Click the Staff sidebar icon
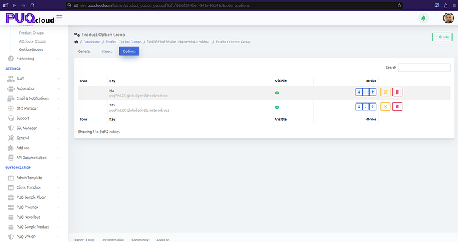This screenshot has height=242, width=458. coord(11,78)
